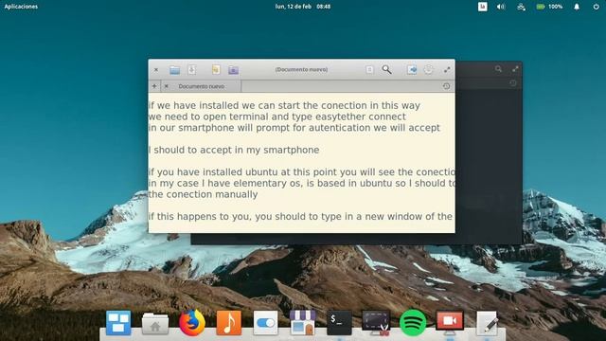Screen dimensions: 606x341
Task: Open the keyboard layout indicator
Action: (482, 7)
